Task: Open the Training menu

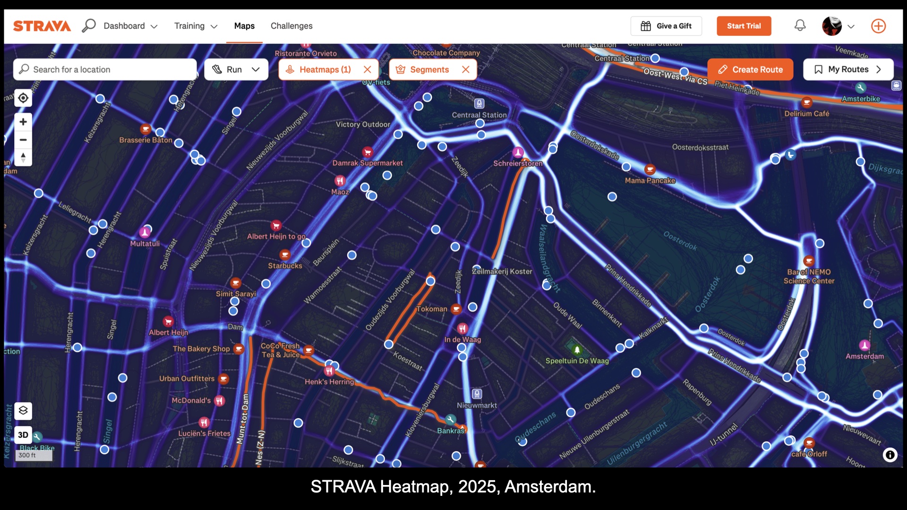Action: (x=196, y=26)
